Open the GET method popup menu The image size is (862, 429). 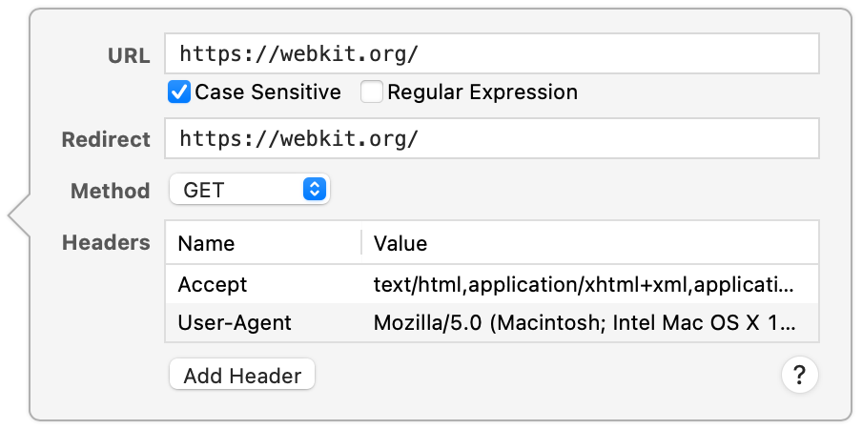[248, 190]
